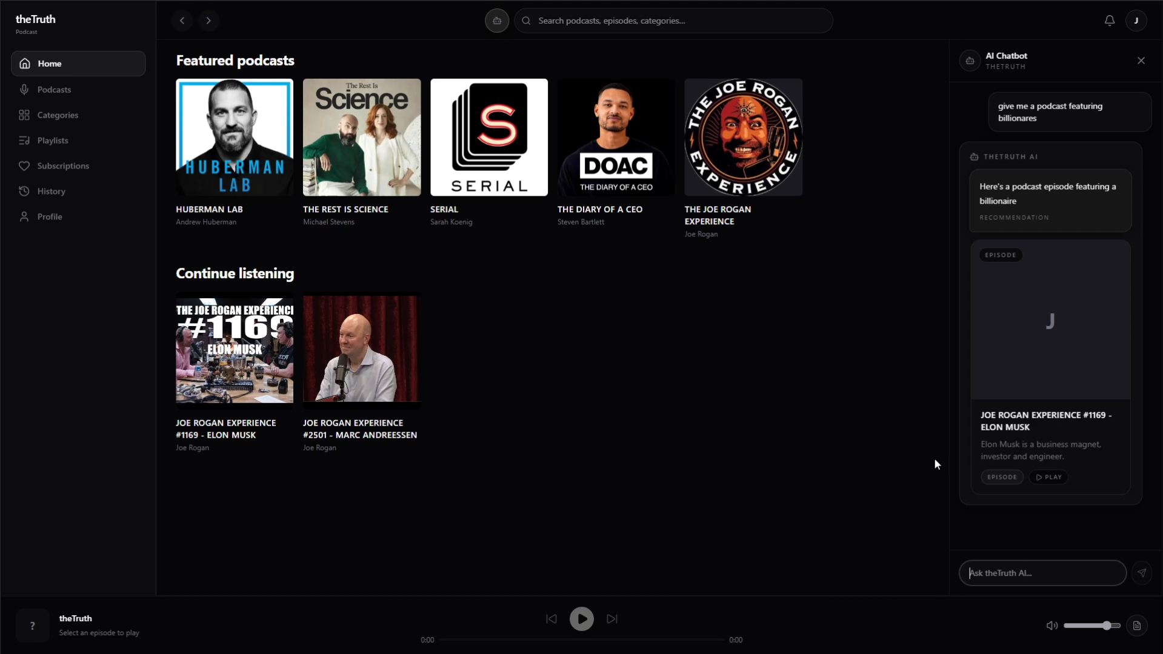This screenshot has width=1163, height=654.
Task: Adjust the volume slider
Action: coord(1092,626)
